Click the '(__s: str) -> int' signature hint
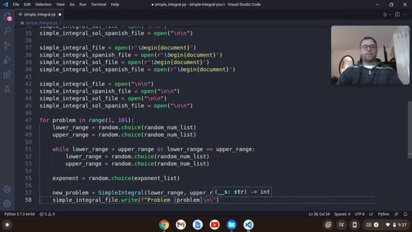 click(242, 192)
